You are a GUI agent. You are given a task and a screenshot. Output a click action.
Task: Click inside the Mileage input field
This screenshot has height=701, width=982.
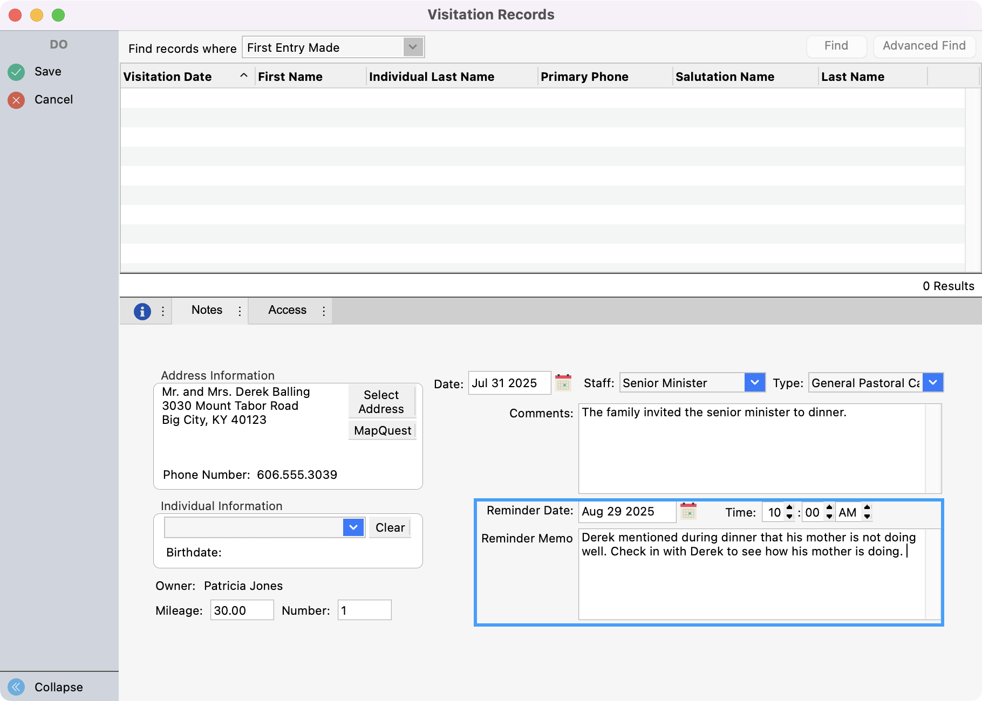click(x=241, y=610)
